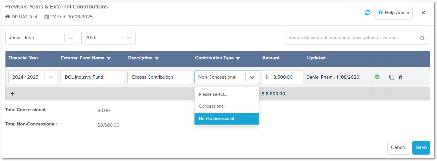Collapse the Contribution Type dropdown chevron

[x=252, y=77]
